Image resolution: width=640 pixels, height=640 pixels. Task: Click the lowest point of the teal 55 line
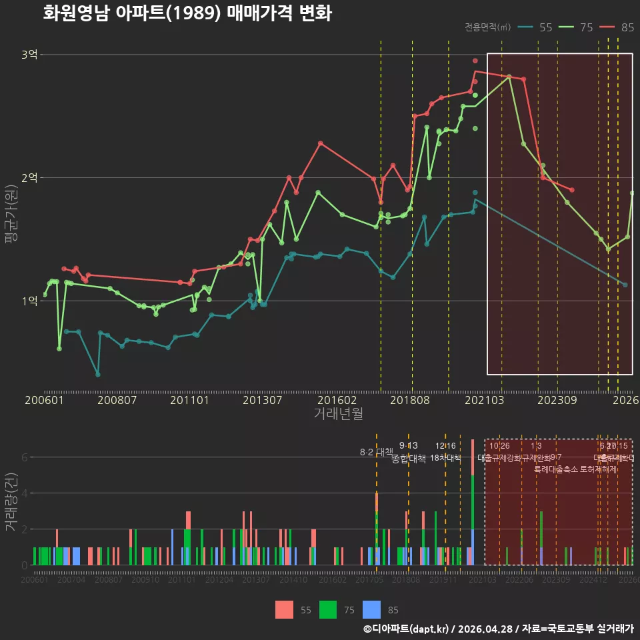(98, 374)
